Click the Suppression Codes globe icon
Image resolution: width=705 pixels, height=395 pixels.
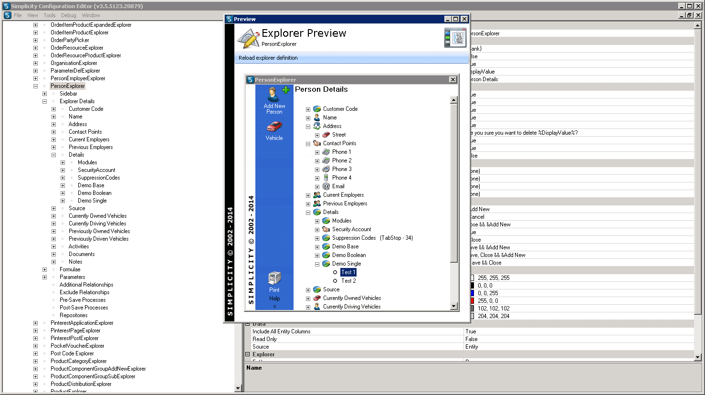(326, 238)
